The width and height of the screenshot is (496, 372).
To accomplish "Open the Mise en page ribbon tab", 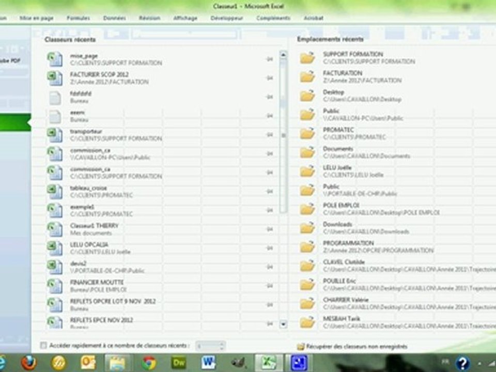I will click(36, 18).
